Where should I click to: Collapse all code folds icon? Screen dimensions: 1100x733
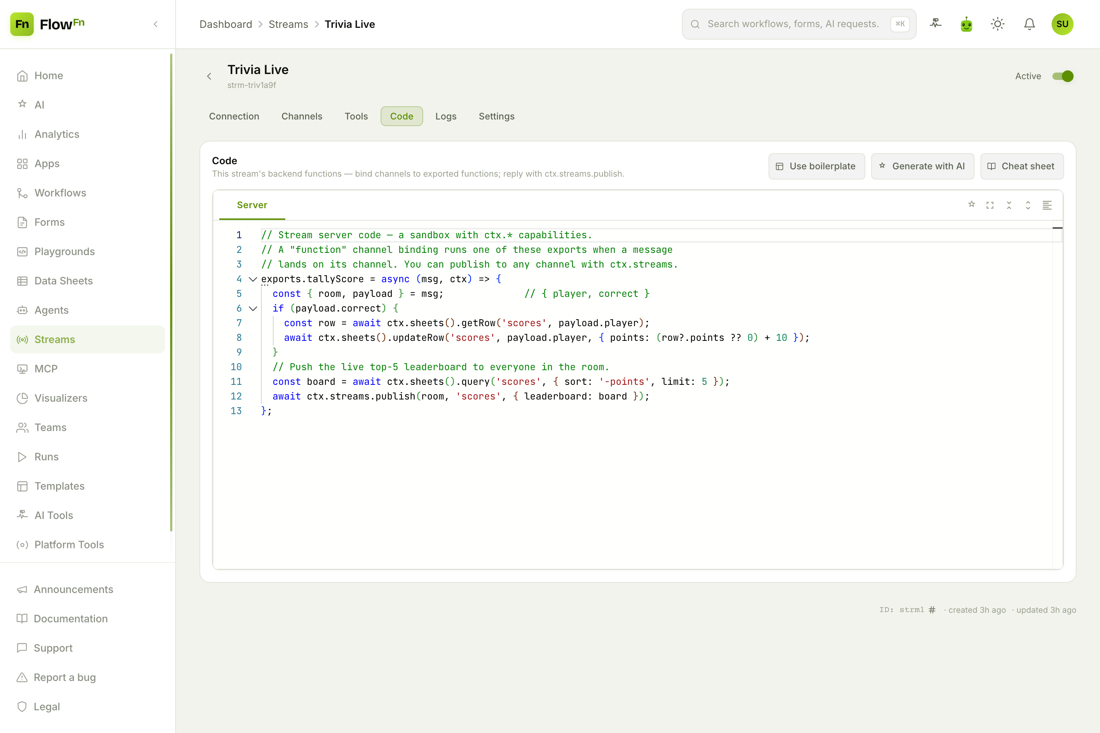pos(1009,205)
